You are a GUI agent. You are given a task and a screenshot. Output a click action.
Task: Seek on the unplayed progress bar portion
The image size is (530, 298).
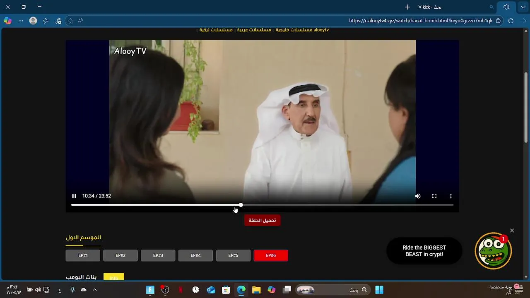point(348,205)
